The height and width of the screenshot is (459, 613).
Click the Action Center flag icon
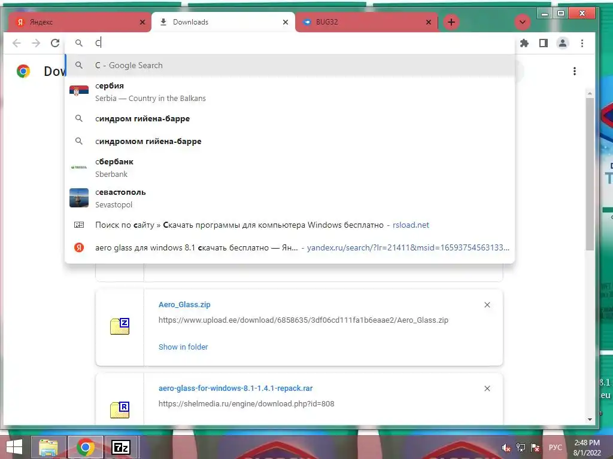tap(535, 448)
